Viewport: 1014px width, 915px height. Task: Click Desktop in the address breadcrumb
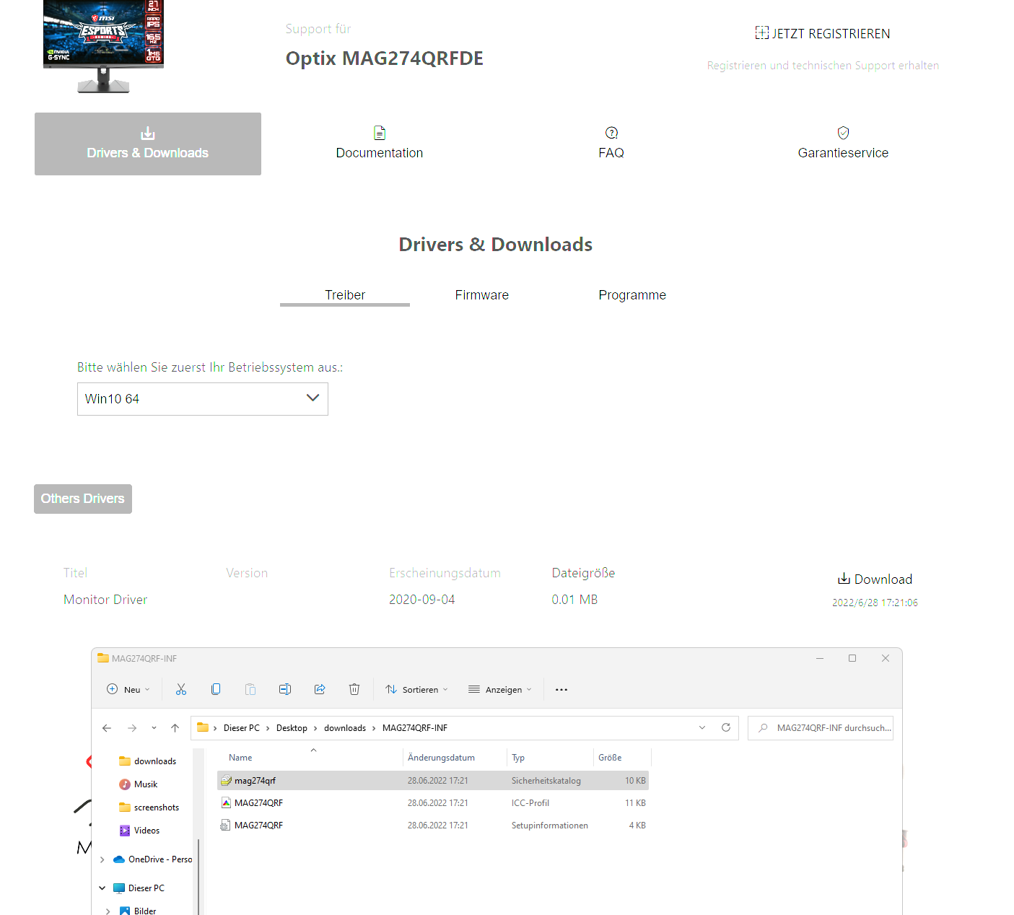[292, 728]
